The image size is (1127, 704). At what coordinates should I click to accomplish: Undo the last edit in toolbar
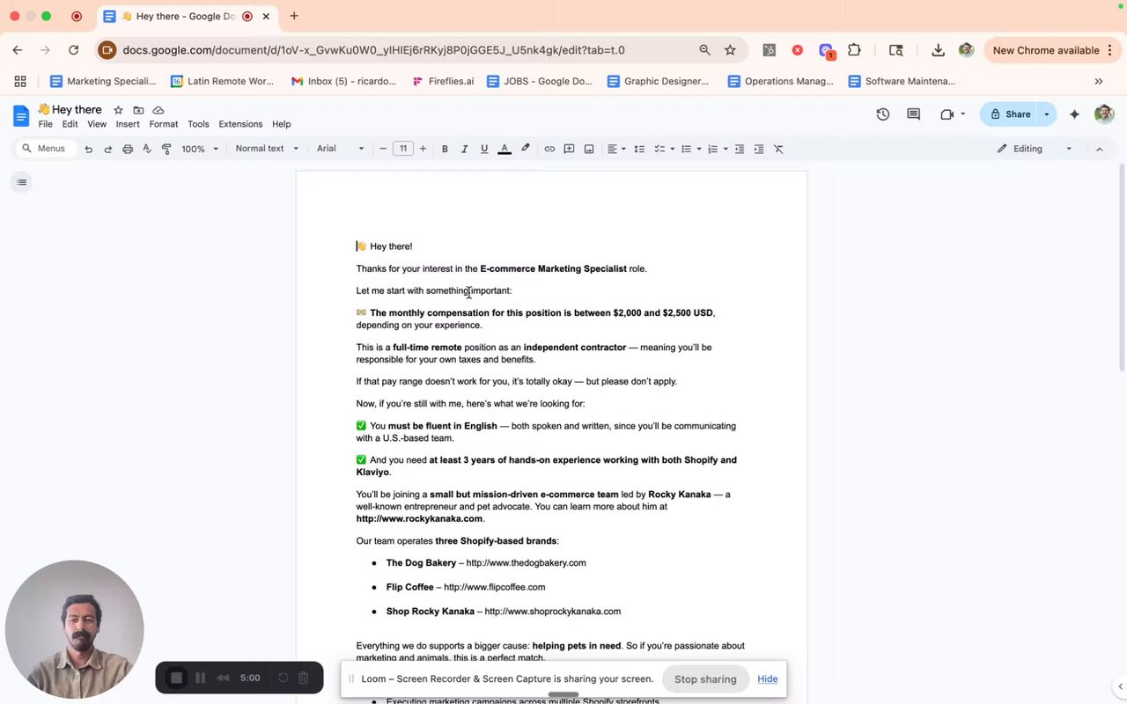point(88,149)
